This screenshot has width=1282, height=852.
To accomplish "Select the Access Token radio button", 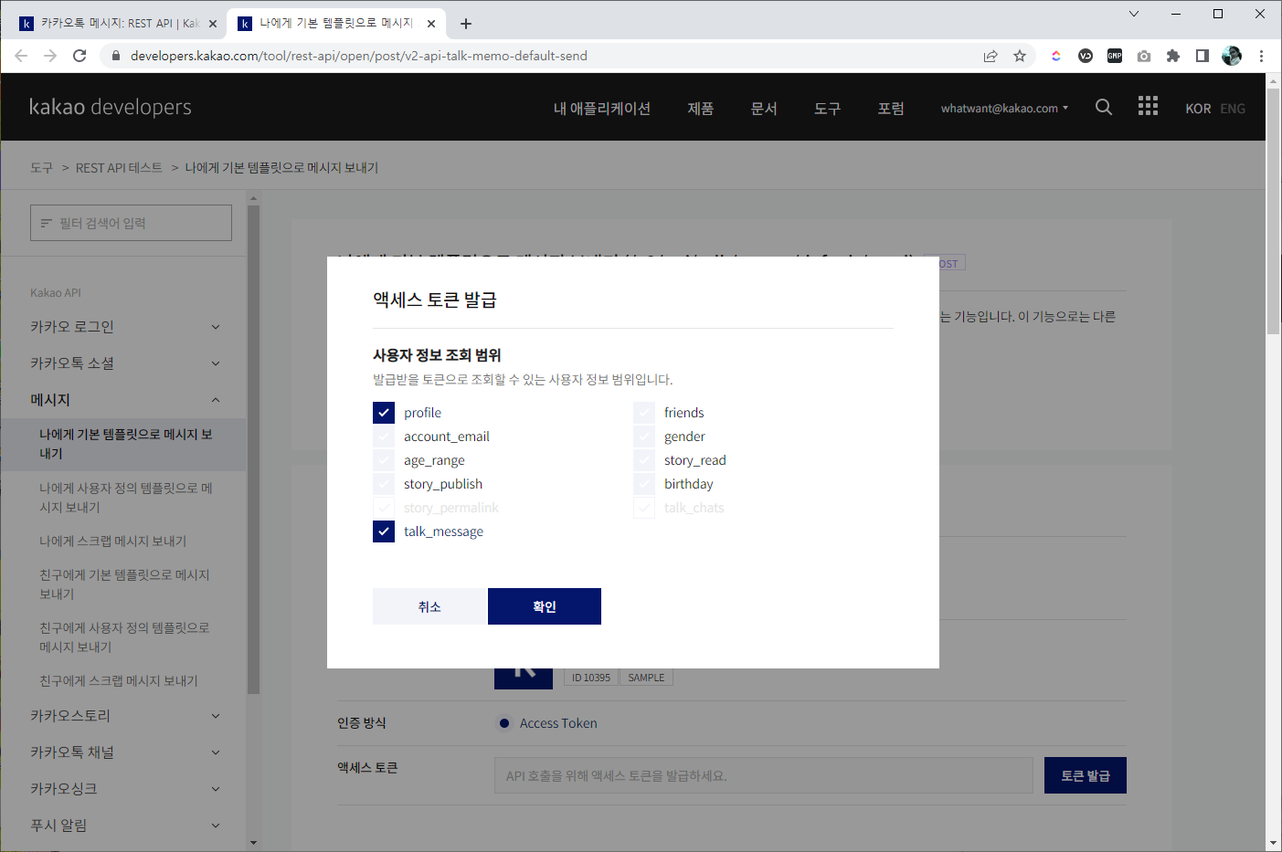I will click(x=504, y=723).
